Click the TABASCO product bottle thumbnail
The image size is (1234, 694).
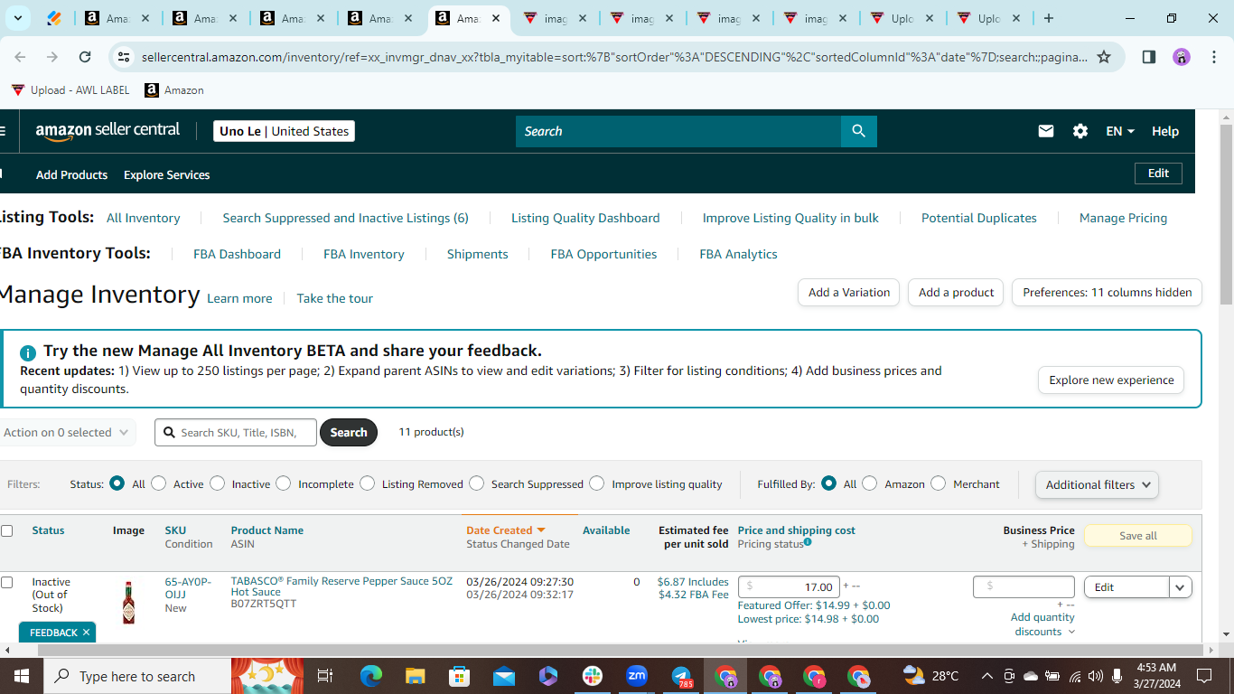point(128,602)
